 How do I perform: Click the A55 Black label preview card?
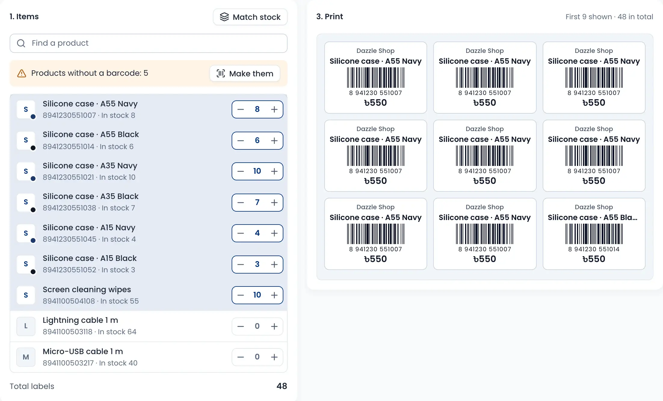(x=594, y=234)
